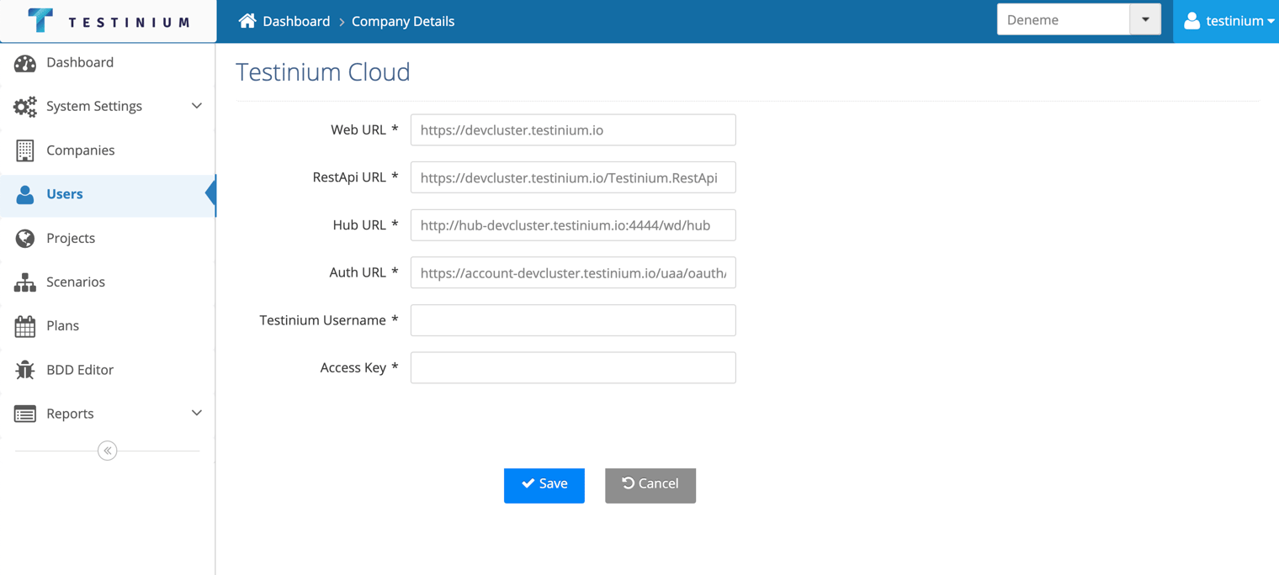This screenshot has width=1279, height=575.
Task: Go to Companies in sidebar
Action: (108, 150)
